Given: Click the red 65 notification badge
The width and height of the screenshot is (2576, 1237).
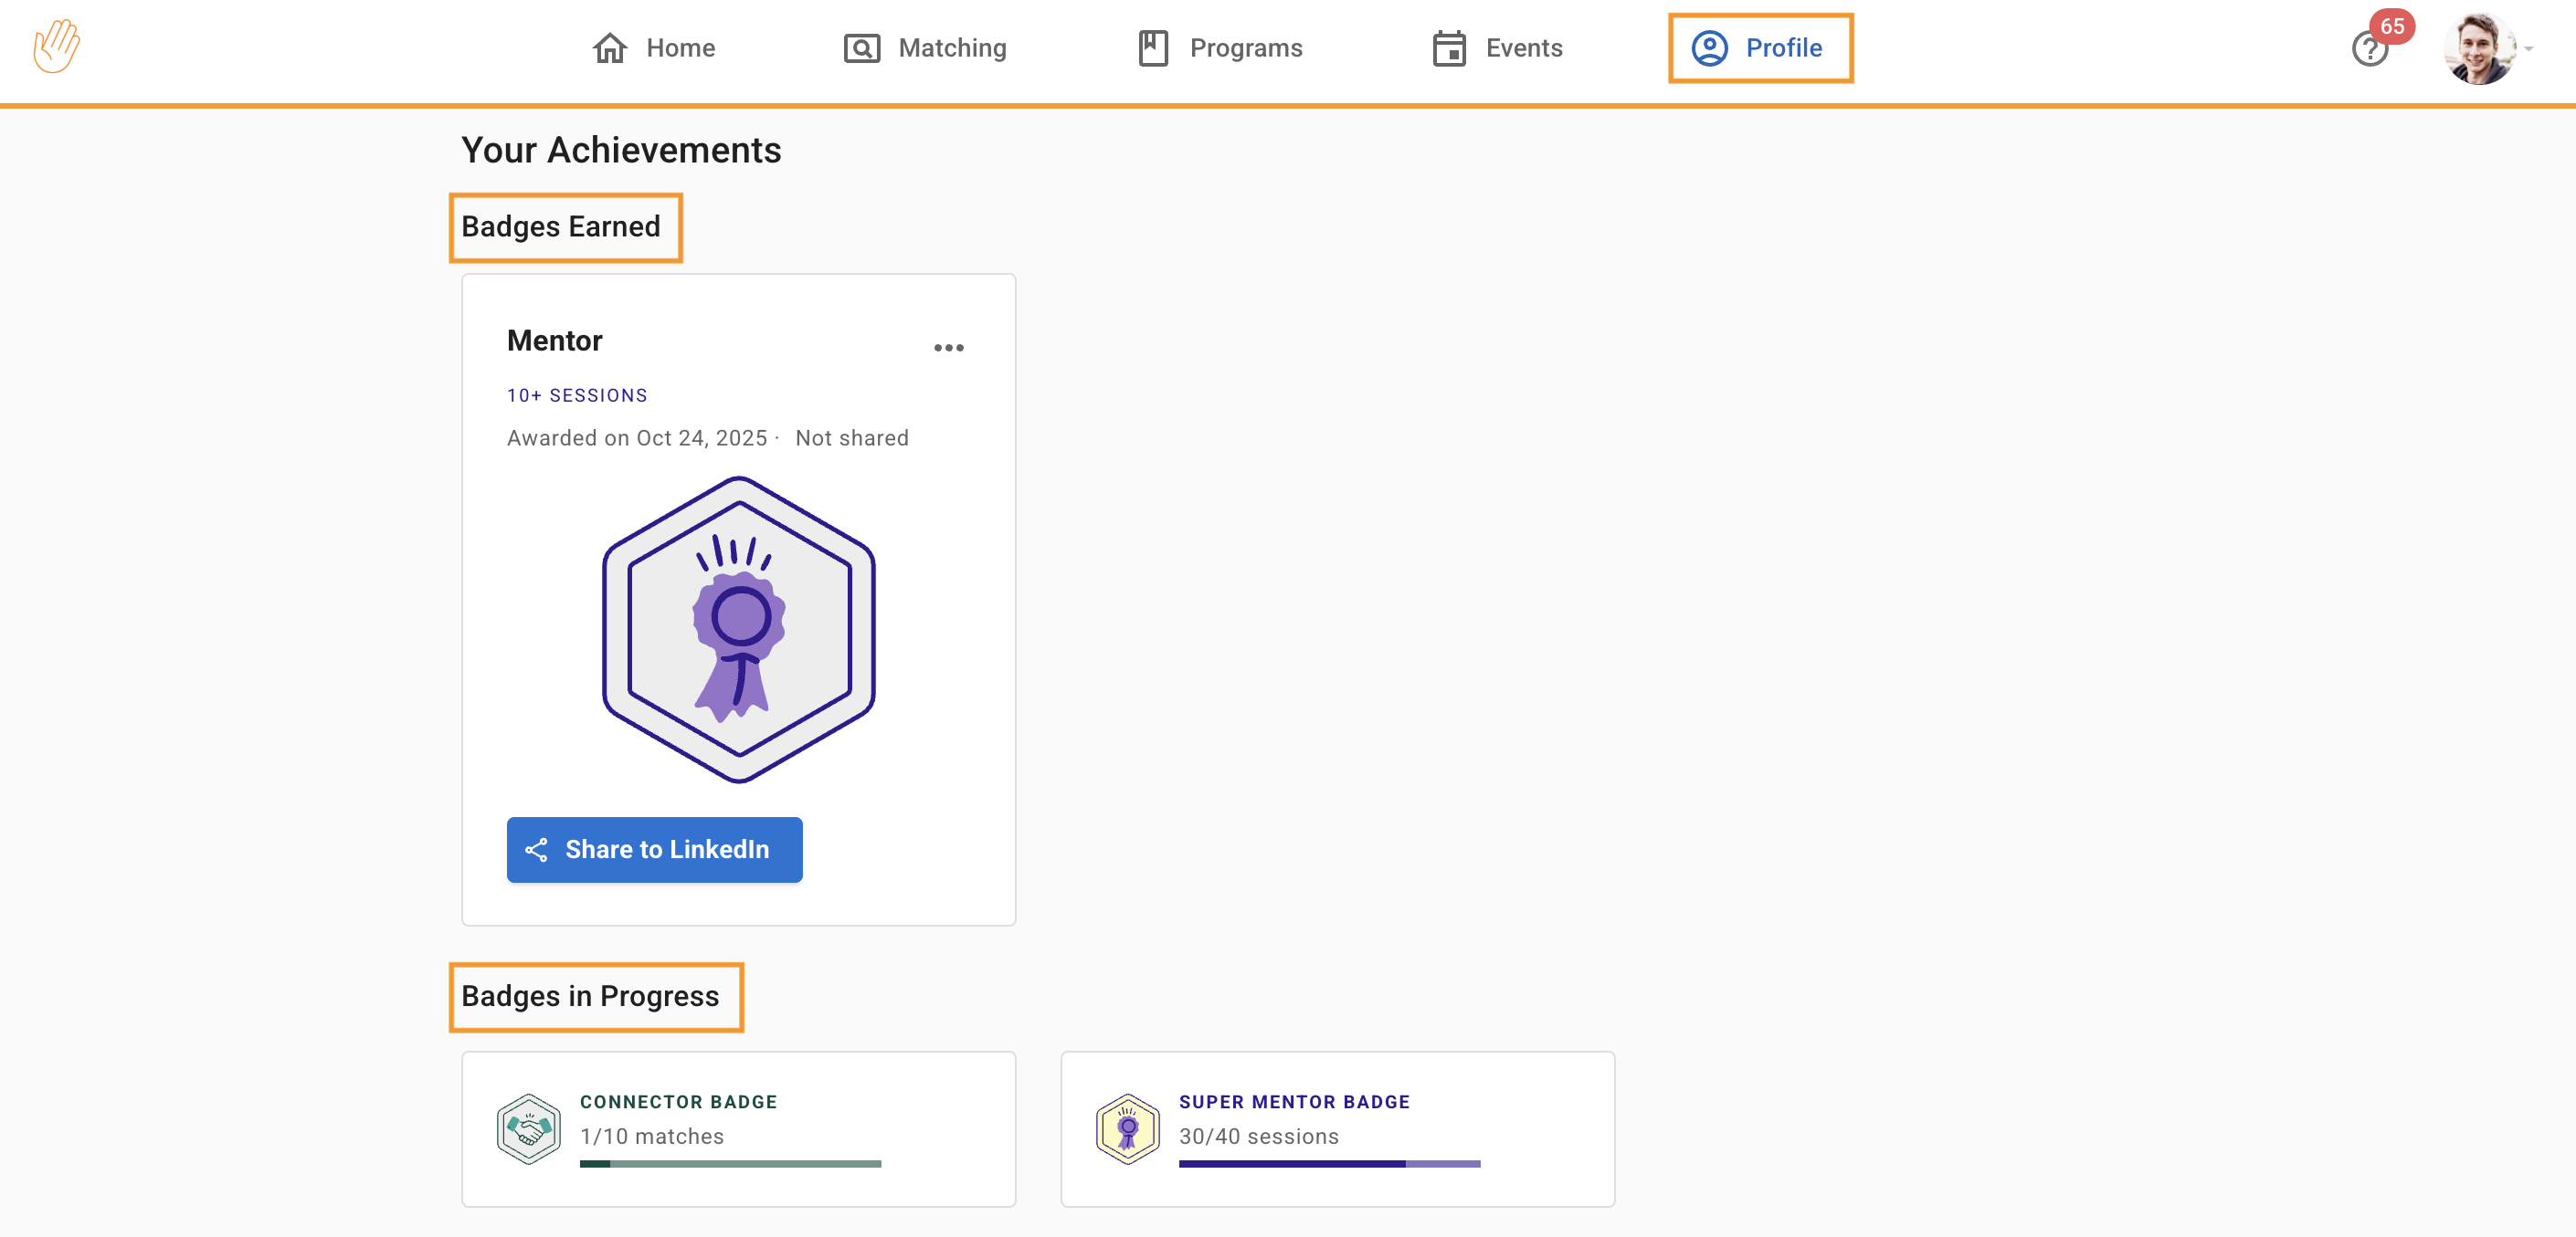Looking at the screenshot, I should coord(2392,26).
